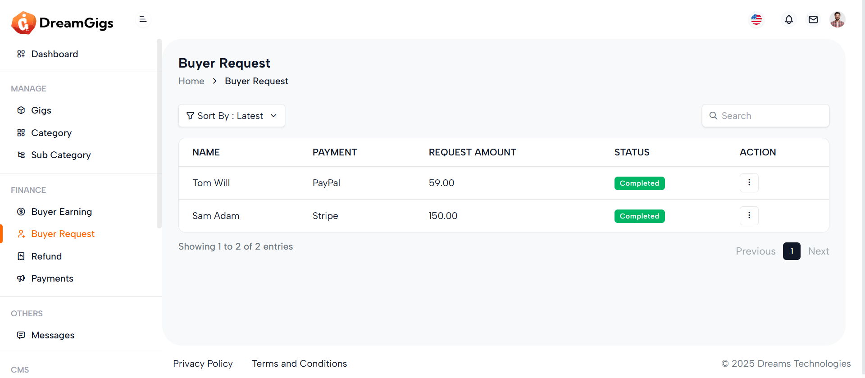
Task: Select page 1 in pagination
Action: (x=792, y=251)
